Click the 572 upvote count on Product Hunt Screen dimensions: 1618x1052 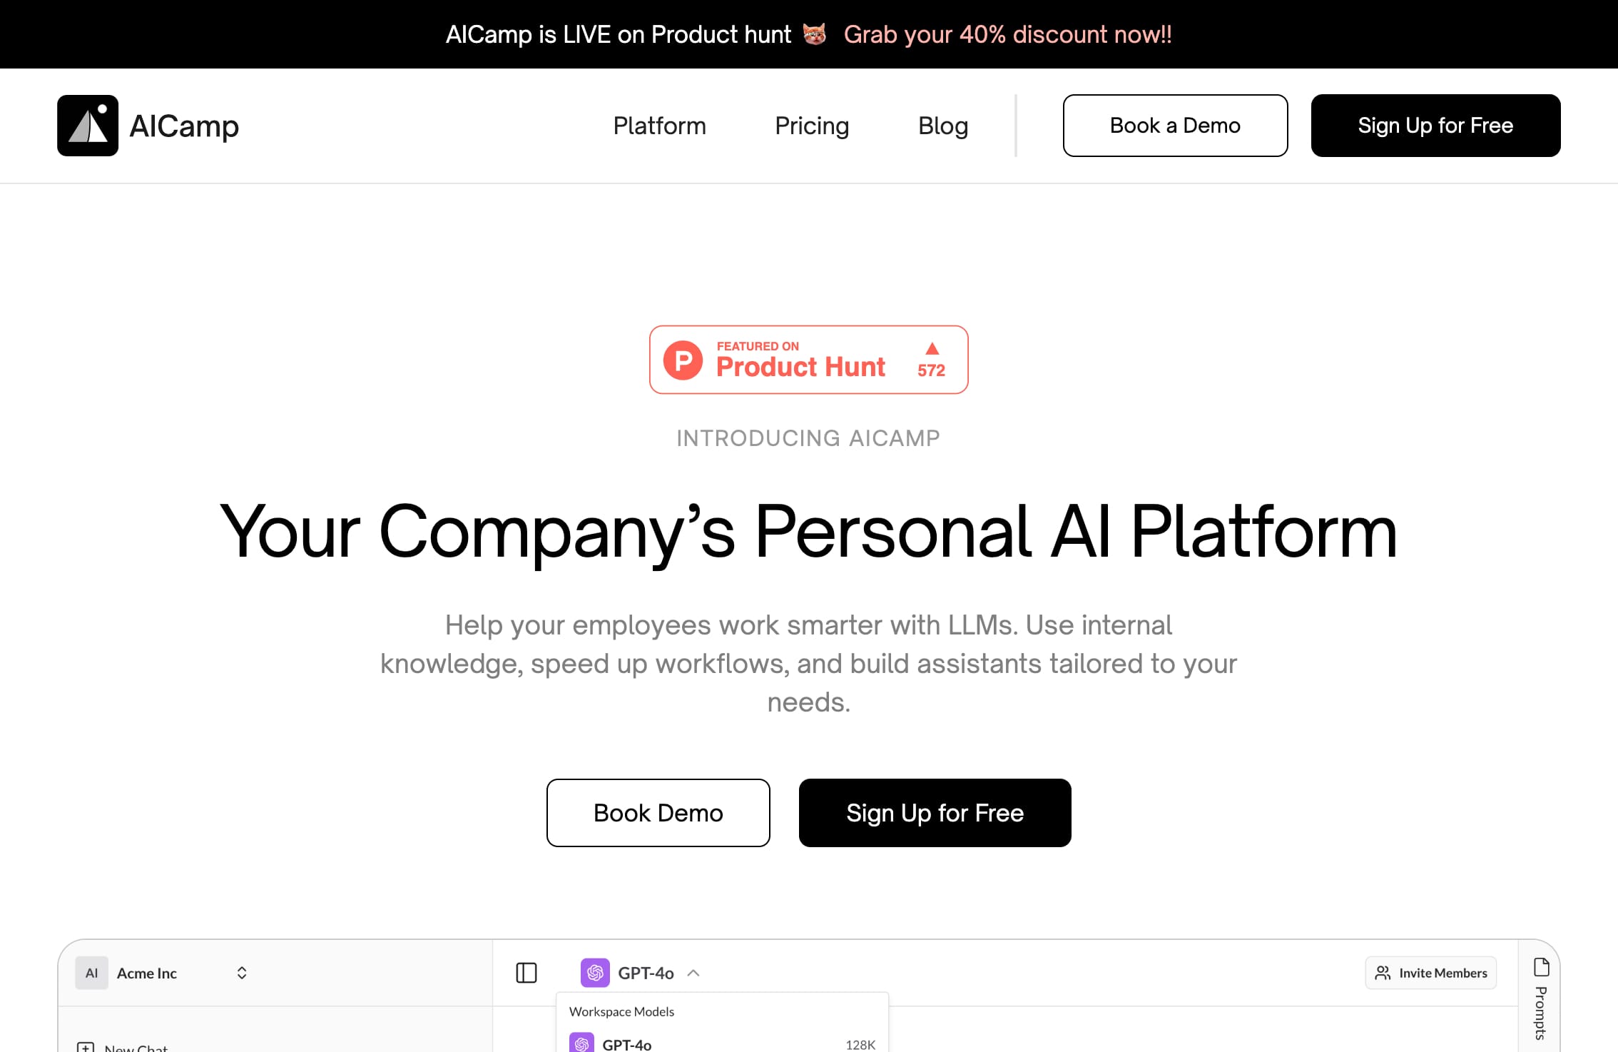930,369
